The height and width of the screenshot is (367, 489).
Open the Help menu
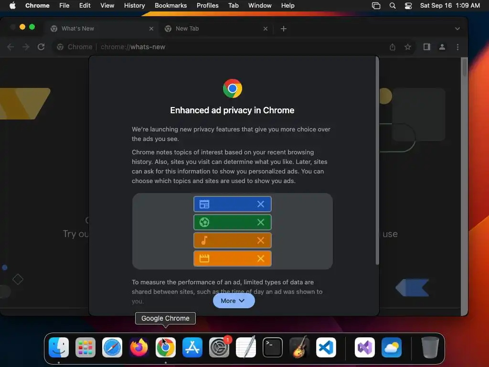[x=287, y=5]
